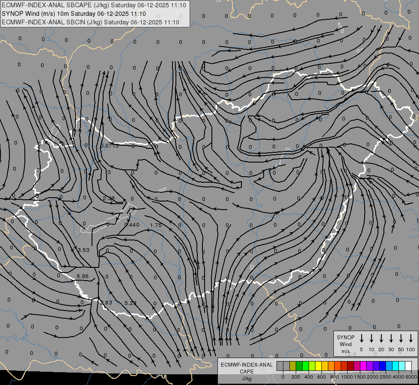Viewport: 419px width, 385px height.
Task: Pick the yellow-green CAPE swatch
Action: pos(312,366)
